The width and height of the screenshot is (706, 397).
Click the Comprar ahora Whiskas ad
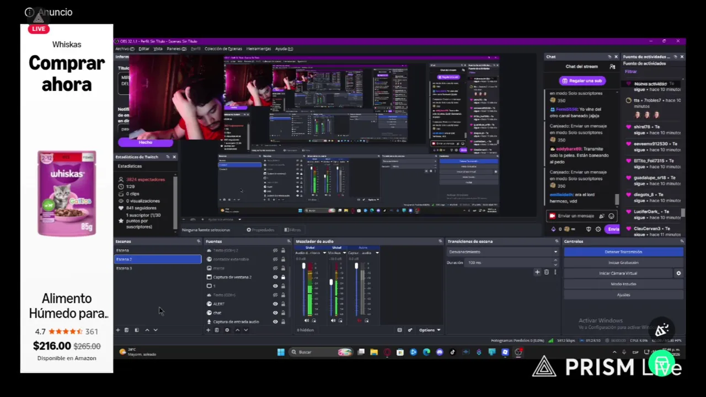tap(67, 73)
